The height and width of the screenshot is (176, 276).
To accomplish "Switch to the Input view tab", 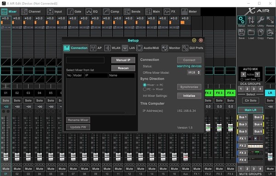I will pyautogui.click(x=54, y=11).
